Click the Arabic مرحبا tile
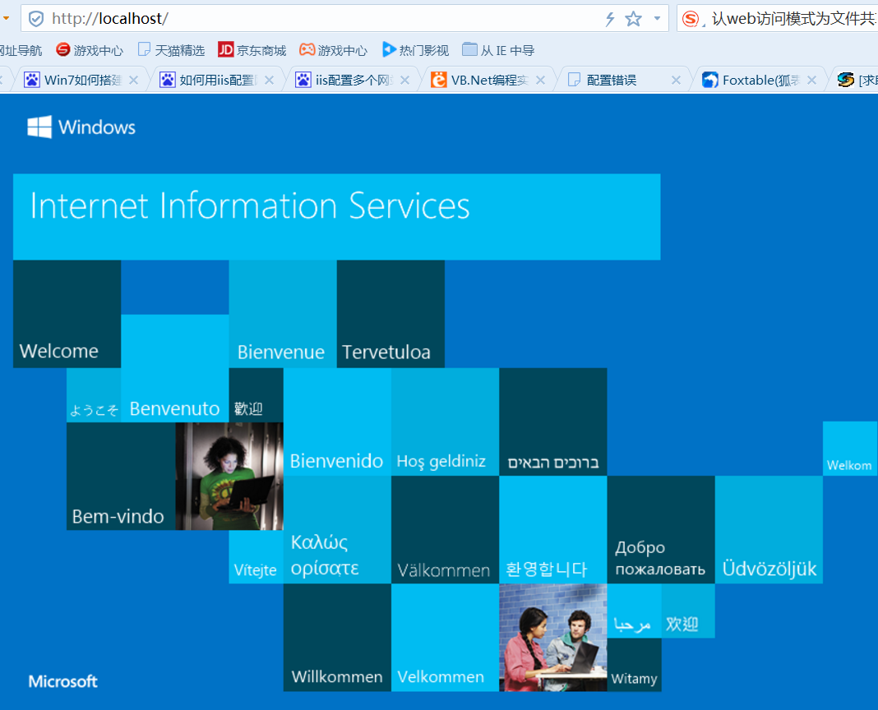This screenshot has width=878, height=710. point(634,611)
